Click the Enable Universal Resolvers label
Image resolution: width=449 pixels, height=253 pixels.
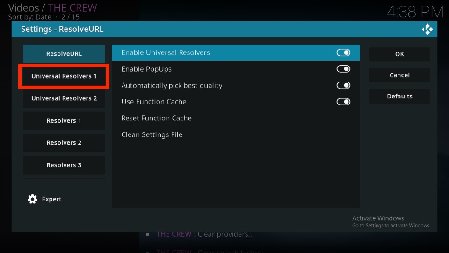tap(166, 52)
